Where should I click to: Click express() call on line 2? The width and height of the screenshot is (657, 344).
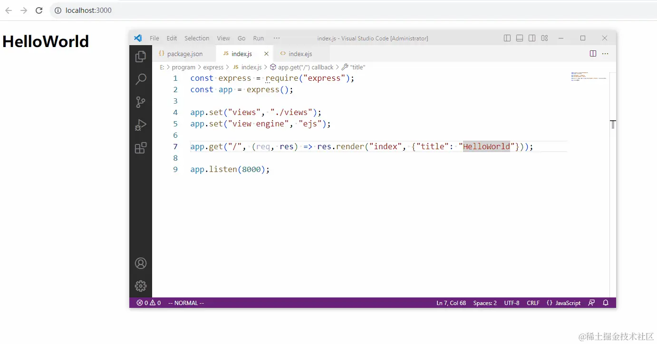point(268,89)
